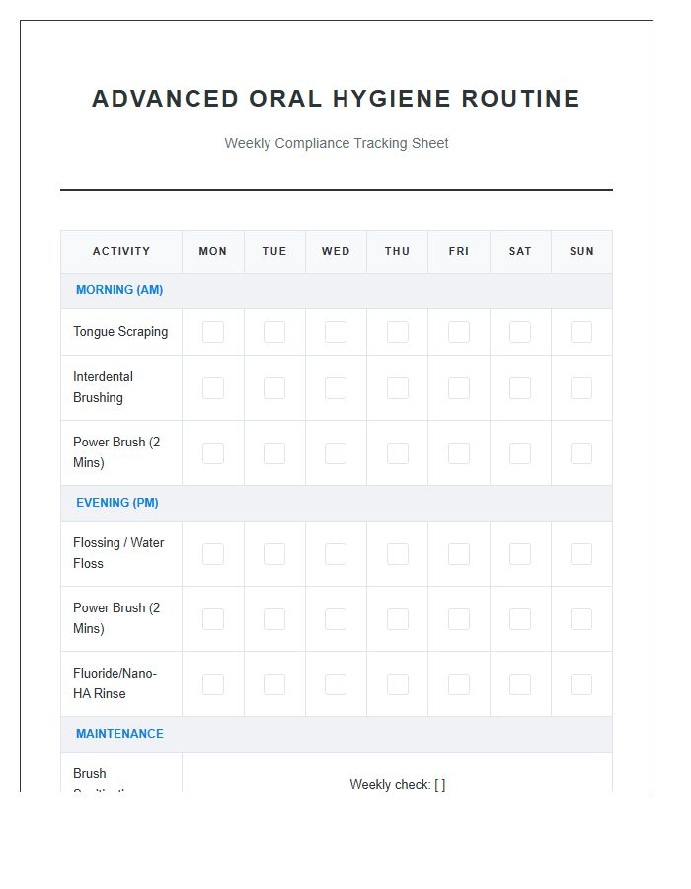691x889 pixels.
Task: Click 'ADVANCED ORAL HYGIENE ROUTINE' title
Action: point(337,99)
